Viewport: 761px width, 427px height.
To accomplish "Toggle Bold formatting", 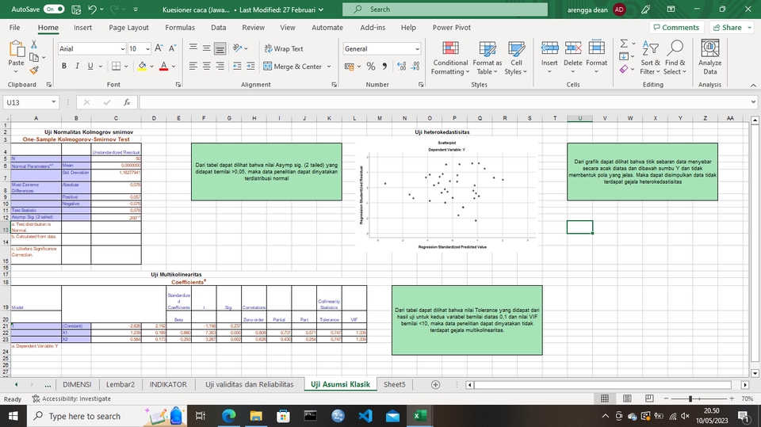I will click(x=64, y=66).
